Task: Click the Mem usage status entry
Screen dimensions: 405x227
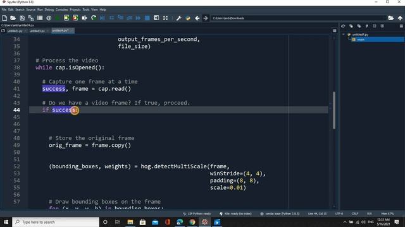Action: coord(387,214)
